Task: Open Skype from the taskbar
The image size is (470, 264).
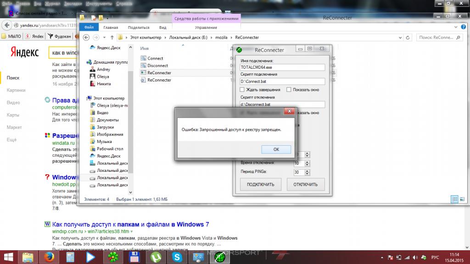Action: [177, 257]
